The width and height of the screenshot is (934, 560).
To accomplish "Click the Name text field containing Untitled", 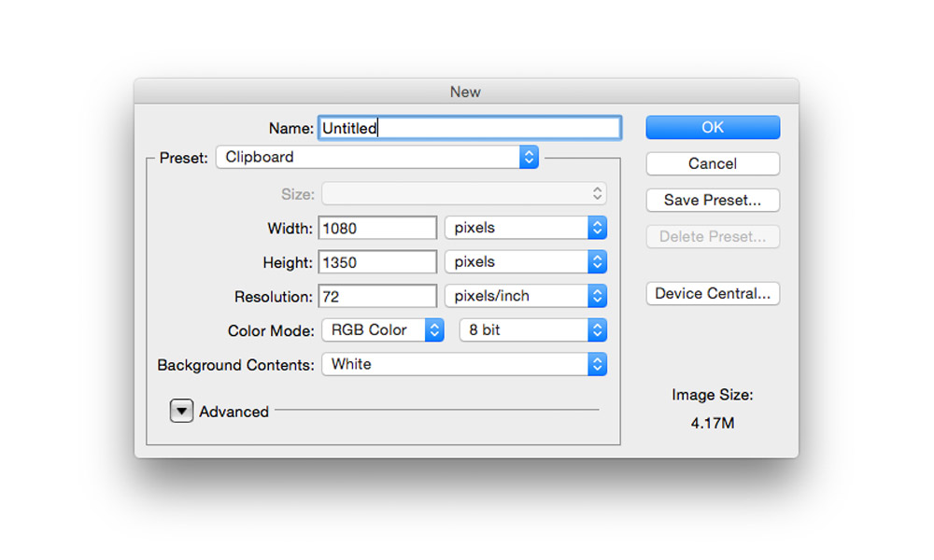I will 469,128.
